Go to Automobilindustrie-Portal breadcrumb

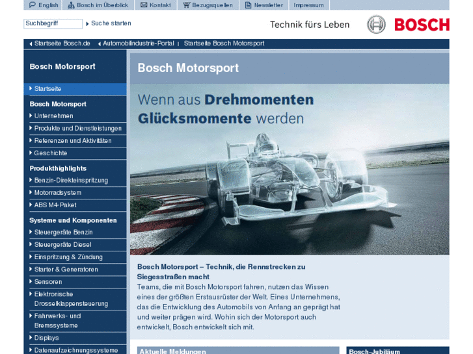pos(139,44)
